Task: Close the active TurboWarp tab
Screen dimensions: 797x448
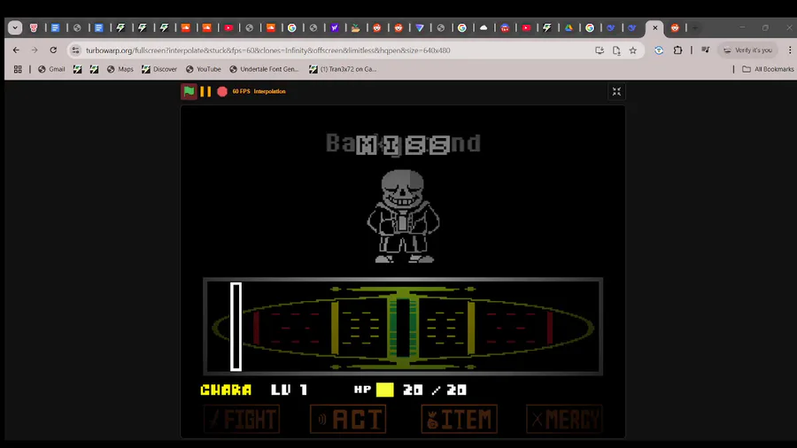Action: coord(654,28)
